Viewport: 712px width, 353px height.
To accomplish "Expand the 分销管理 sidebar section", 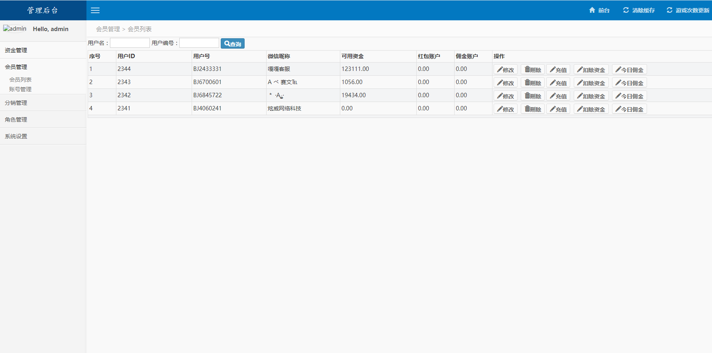I will click(16, 103).
